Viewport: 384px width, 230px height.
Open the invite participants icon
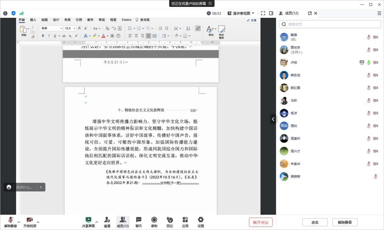pos(107,220)
